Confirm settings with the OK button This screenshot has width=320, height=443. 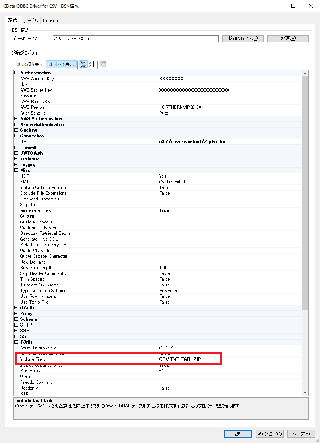pyautogui.click(x=238, y=434)
